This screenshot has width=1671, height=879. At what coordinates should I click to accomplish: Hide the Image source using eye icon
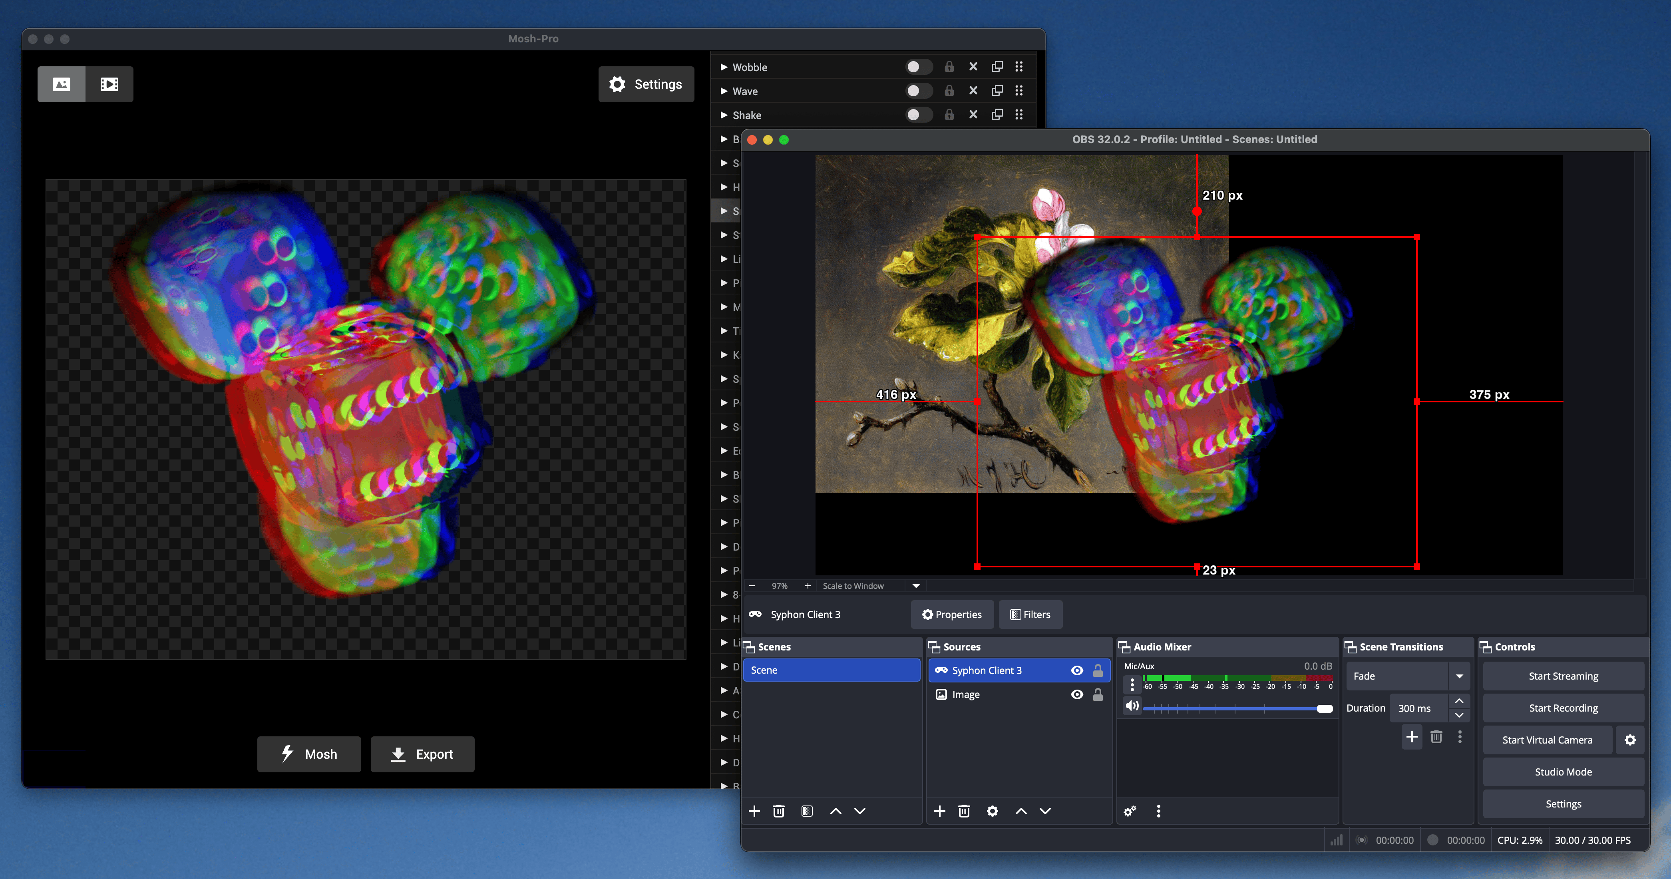pos(1077,695)
